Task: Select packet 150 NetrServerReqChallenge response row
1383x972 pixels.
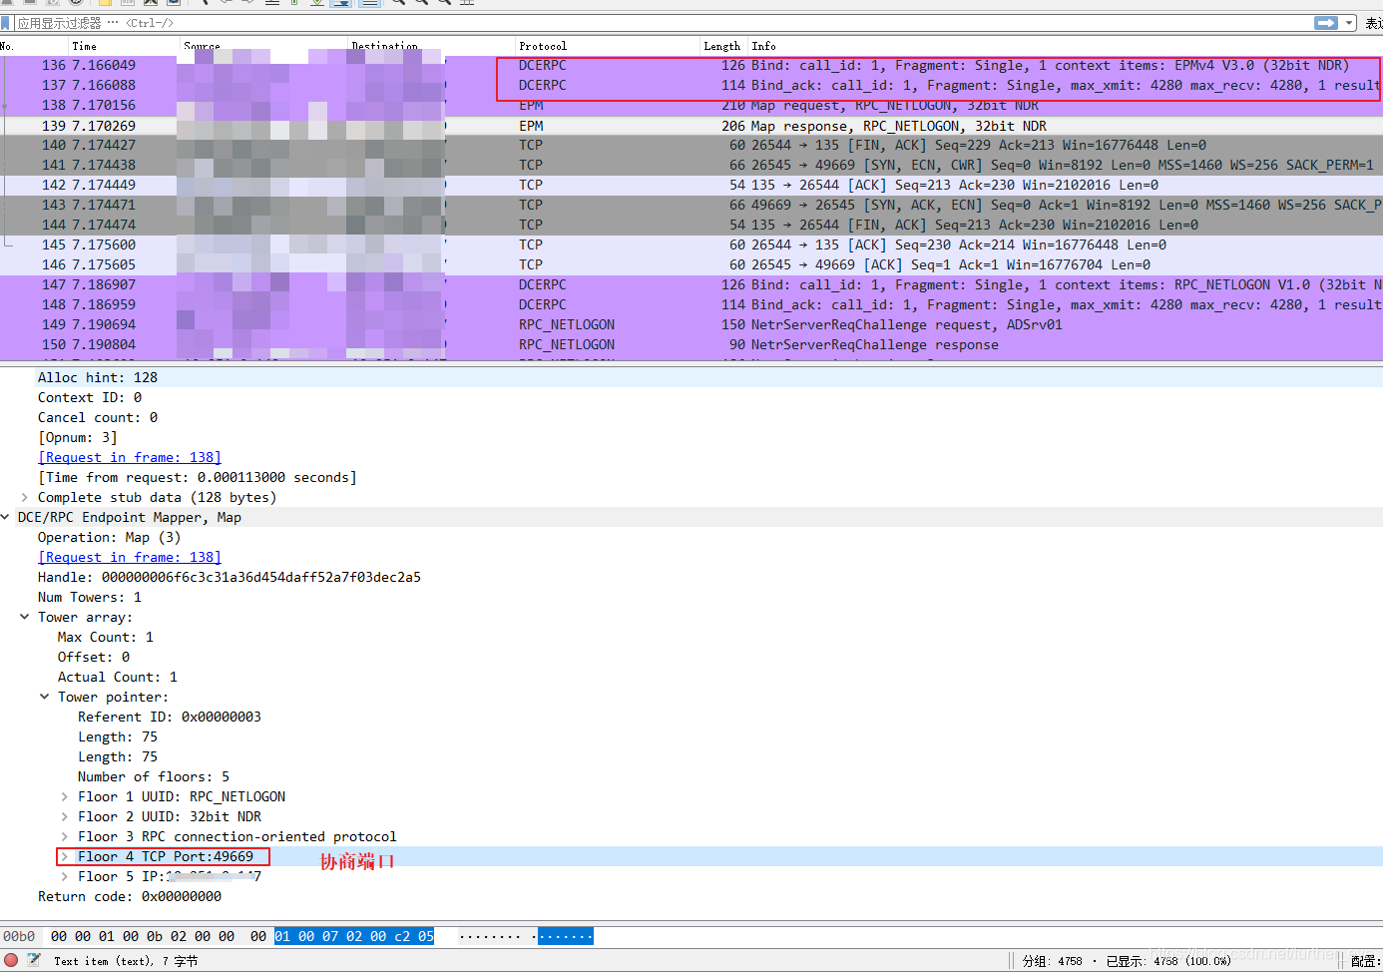Action: pyautogui.click(x=691, y=344)
